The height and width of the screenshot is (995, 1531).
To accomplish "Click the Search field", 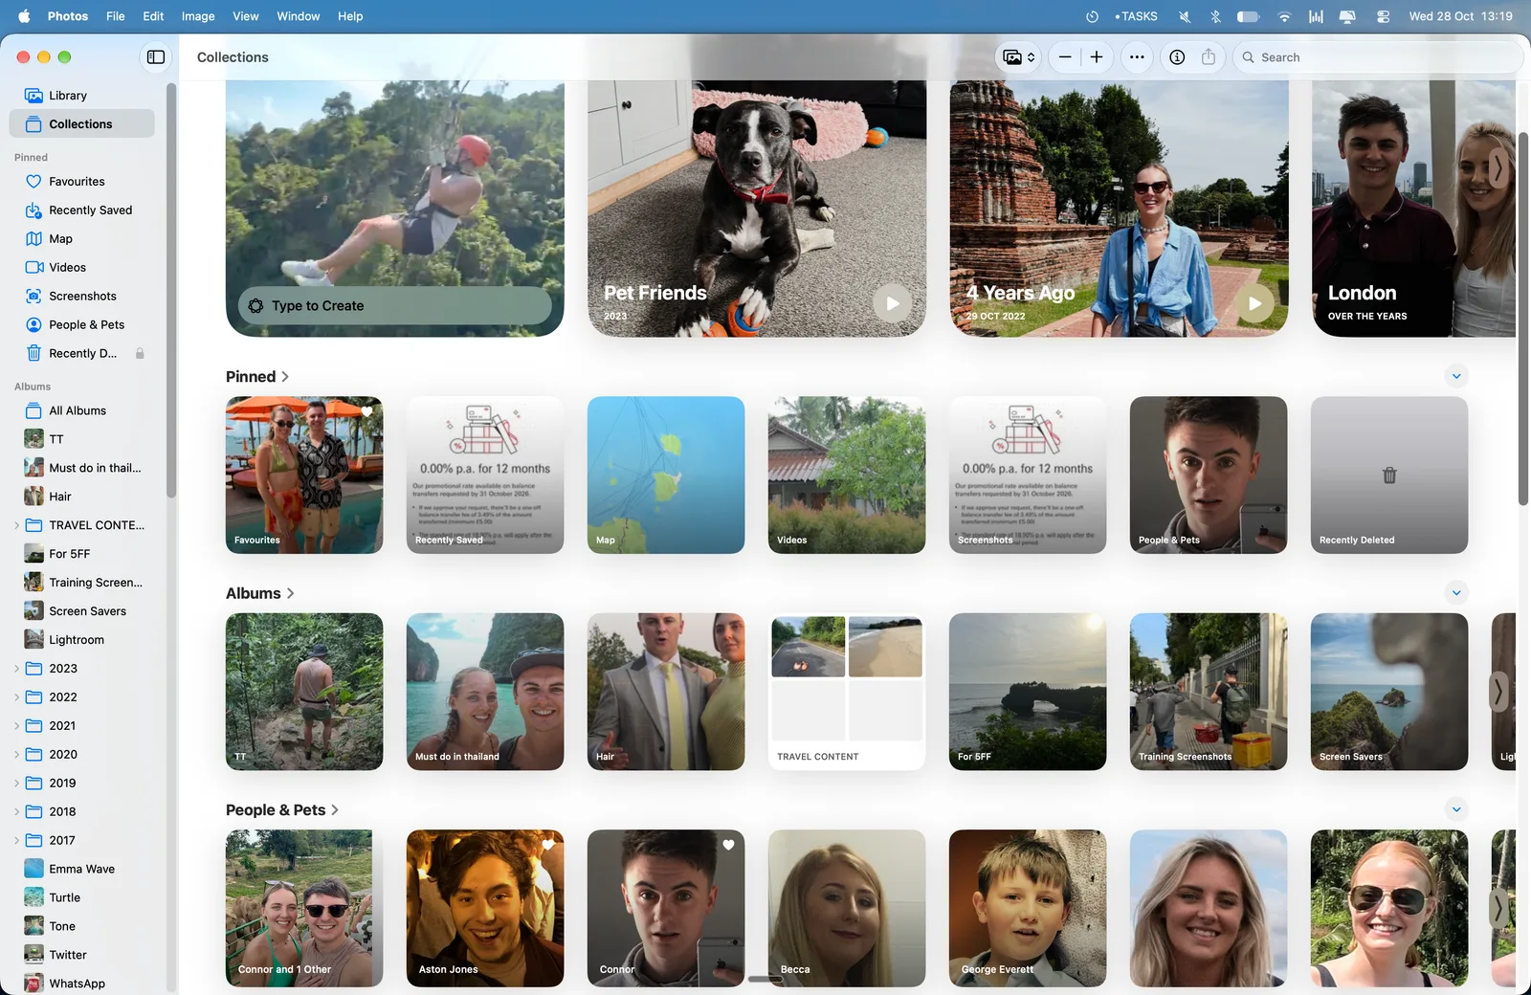I will (x=1378, y=57).
